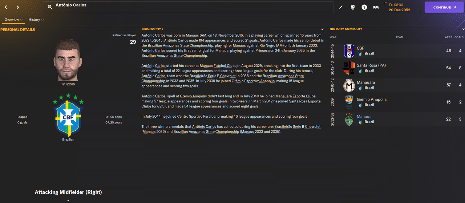The height and width of the screenshot is (203, 465).
Task: Click Brazil flag under Grêmio Anápolis
Action: point(360,105)
